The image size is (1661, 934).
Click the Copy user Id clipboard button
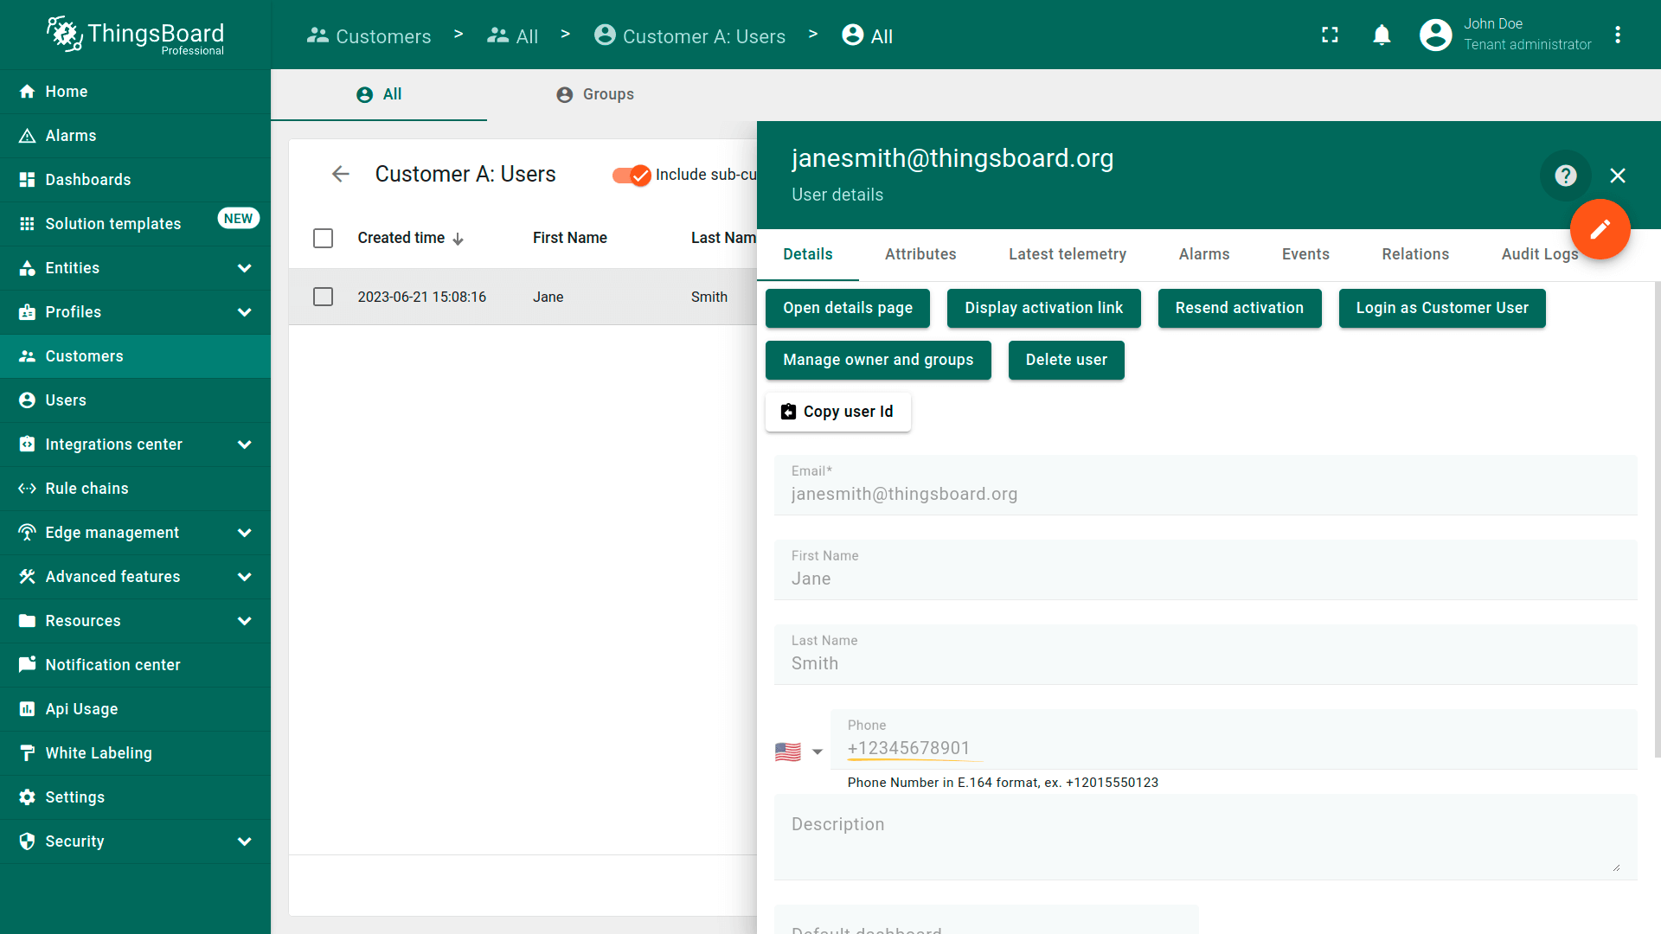click(x=837, y=412)
